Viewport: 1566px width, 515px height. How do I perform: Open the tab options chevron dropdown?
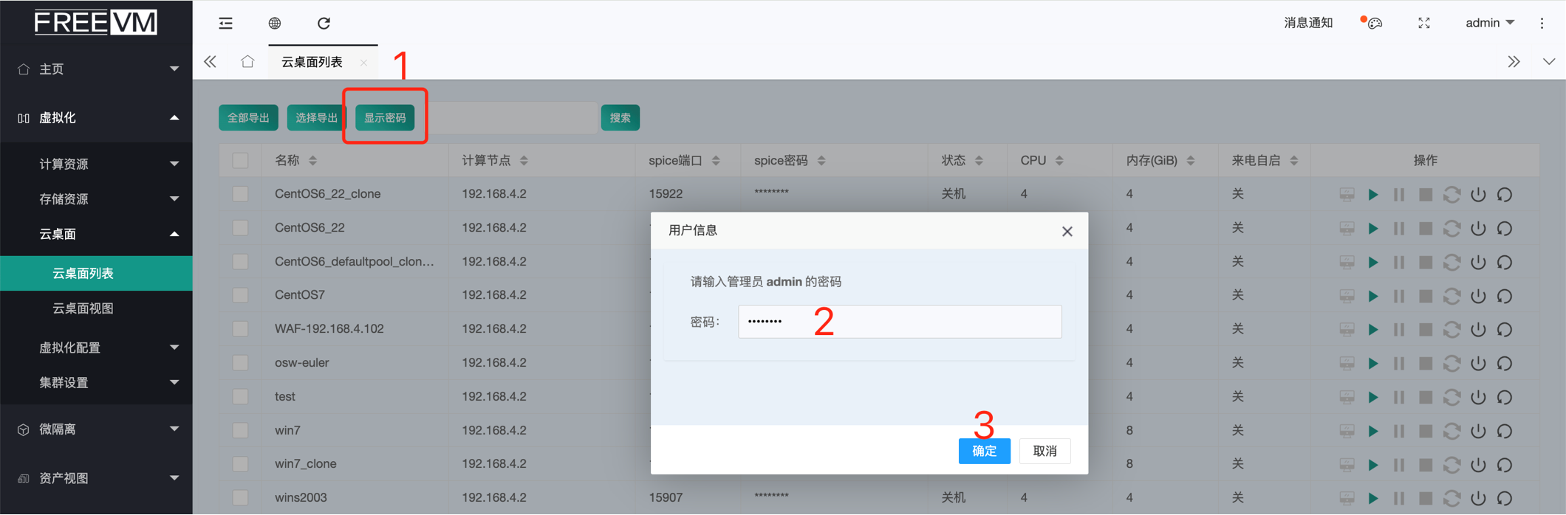[1549, 62]
